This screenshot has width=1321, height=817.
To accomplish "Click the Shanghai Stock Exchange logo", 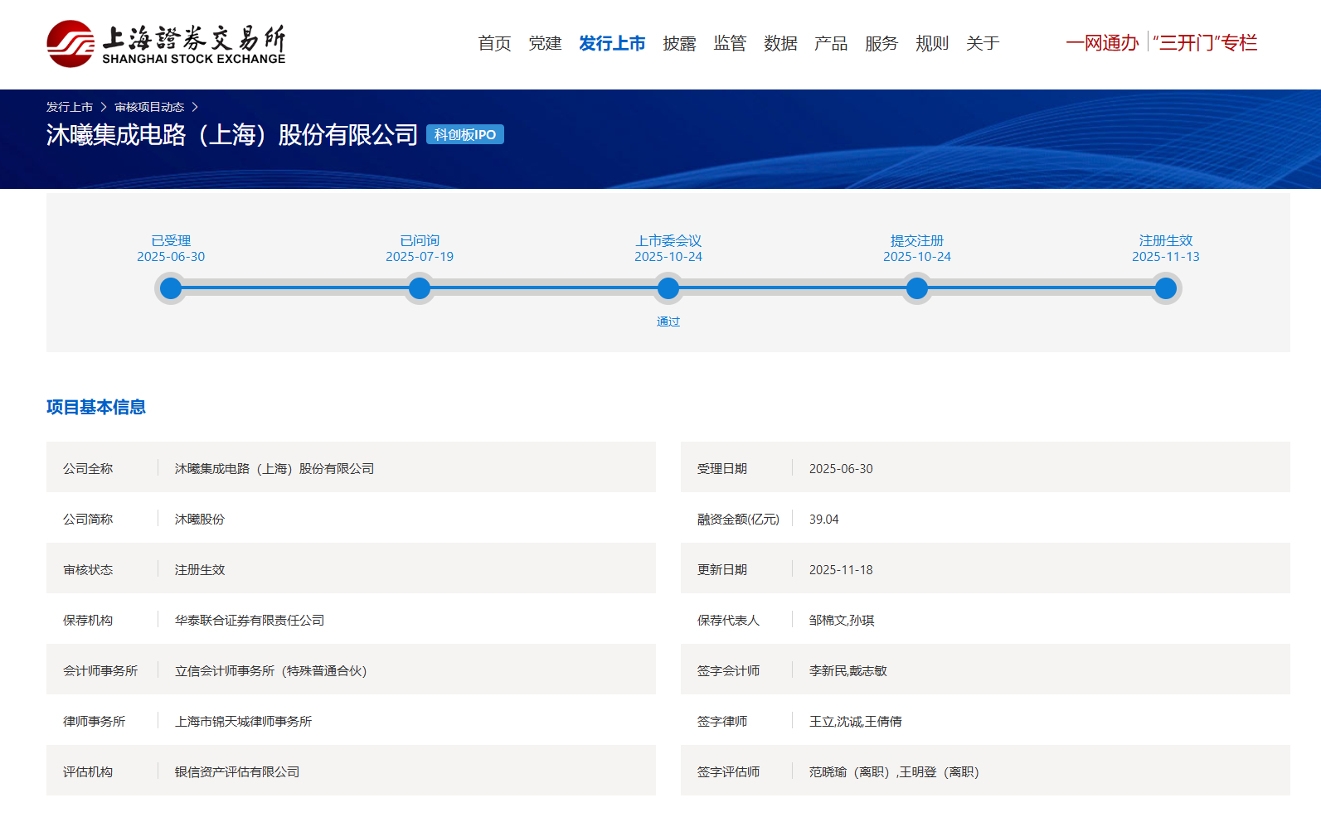I will (166, 44).
